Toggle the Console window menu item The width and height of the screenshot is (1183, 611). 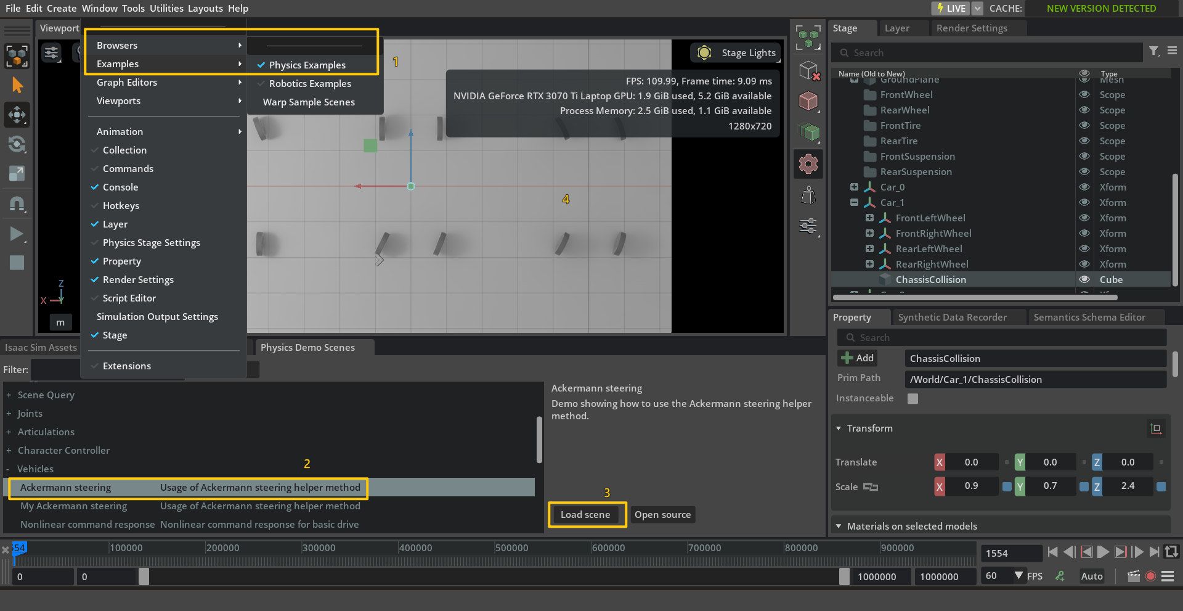tap(120, 187)
